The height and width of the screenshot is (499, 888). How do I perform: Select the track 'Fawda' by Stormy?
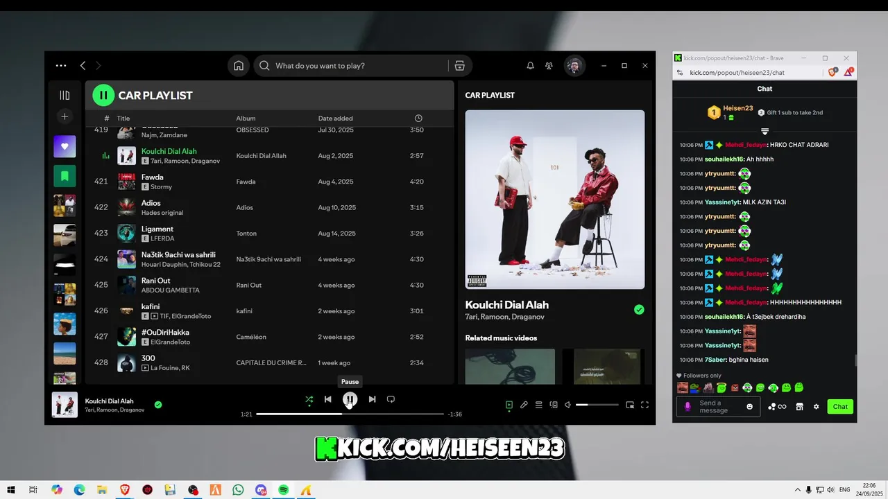[x=269, y=182]
